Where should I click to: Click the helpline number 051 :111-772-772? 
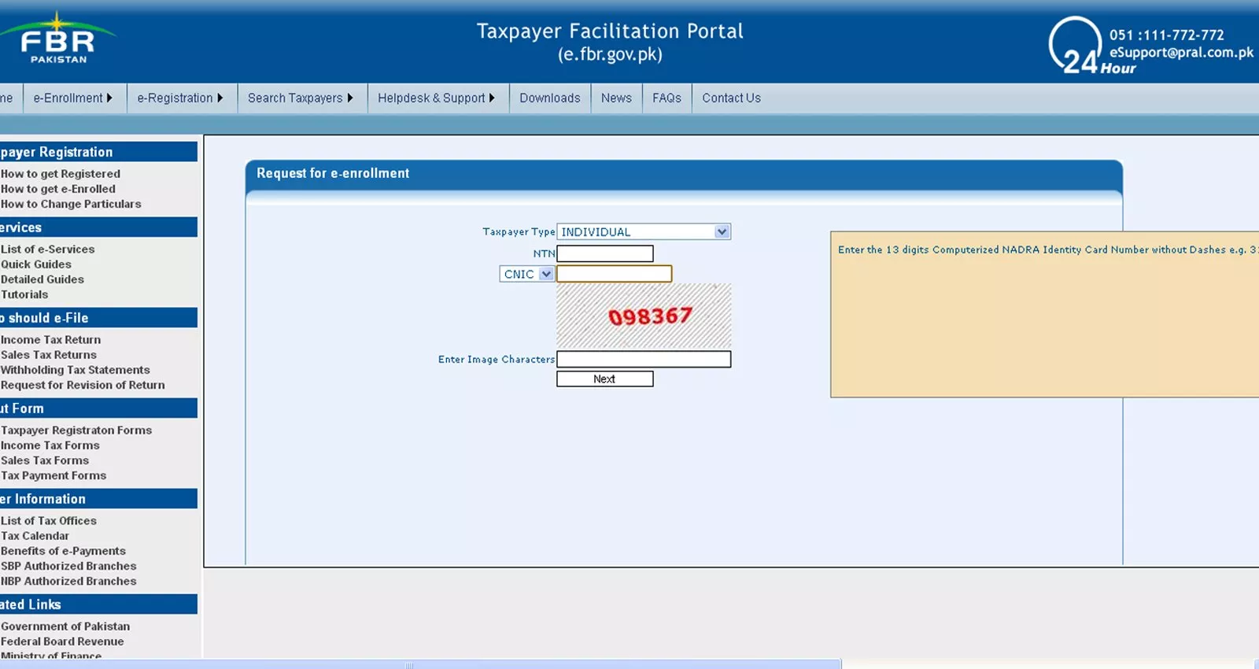pyautogui.click(x=1167, y=35)
